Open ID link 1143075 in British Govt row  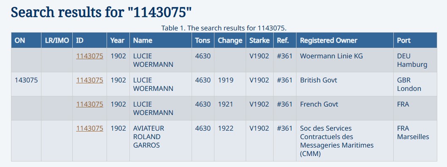(90, 80)
